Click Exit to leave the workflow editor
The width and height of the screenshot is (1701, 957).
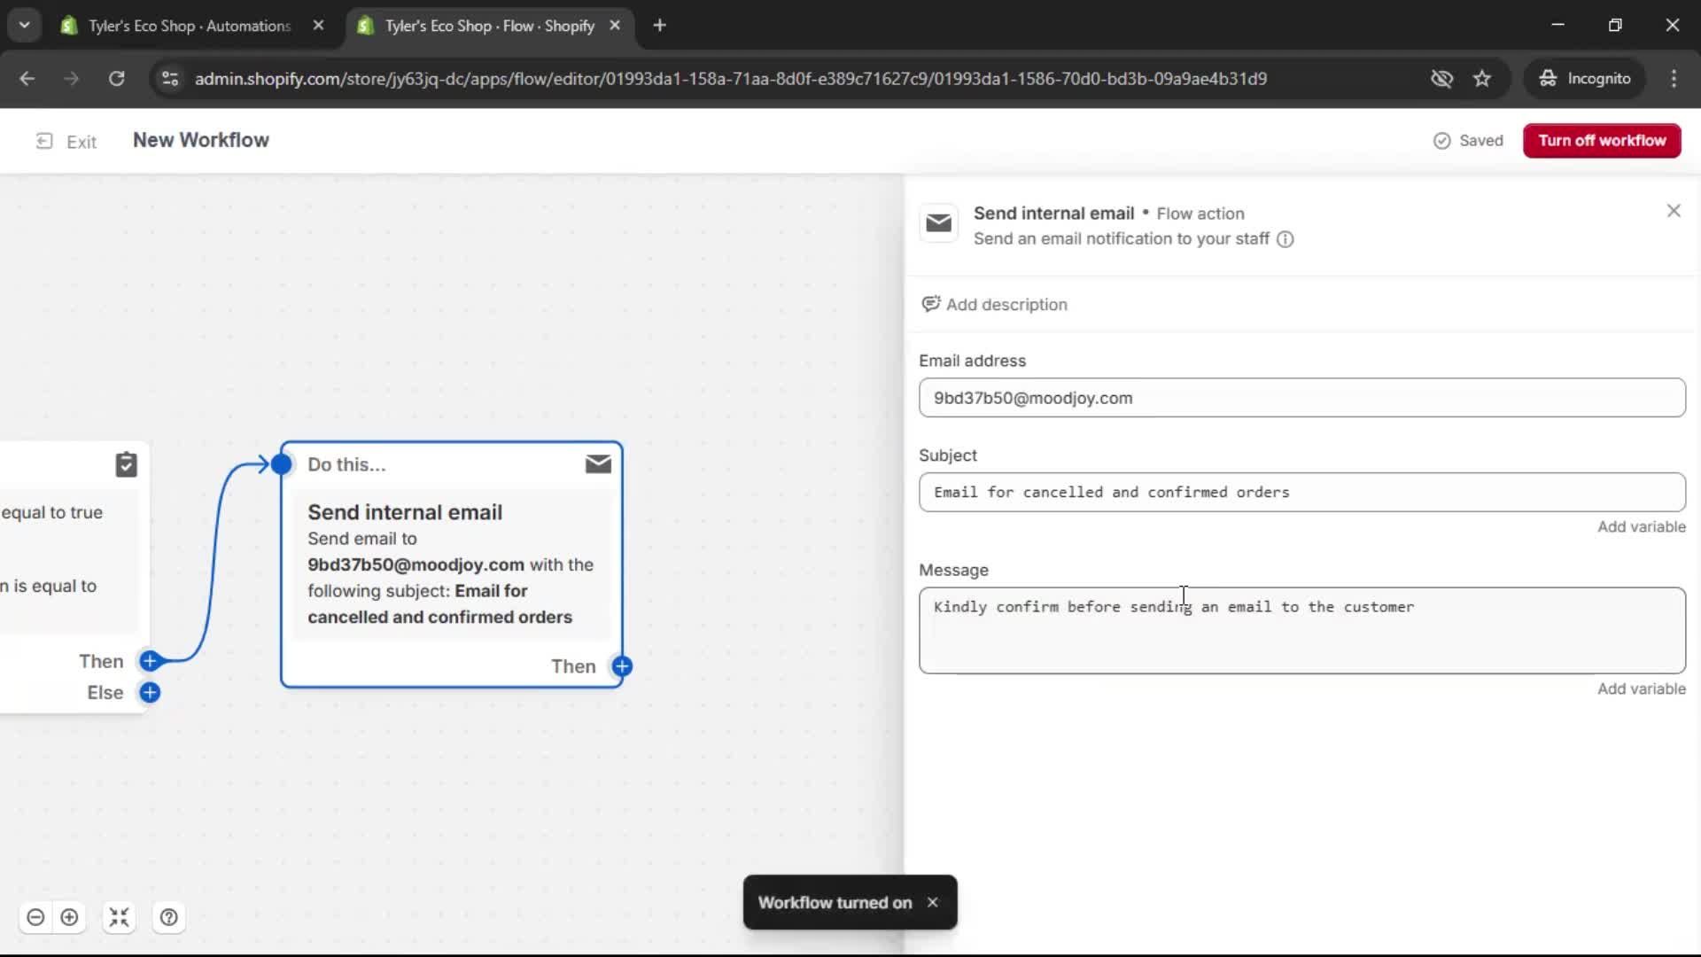[x=66, y=141]
